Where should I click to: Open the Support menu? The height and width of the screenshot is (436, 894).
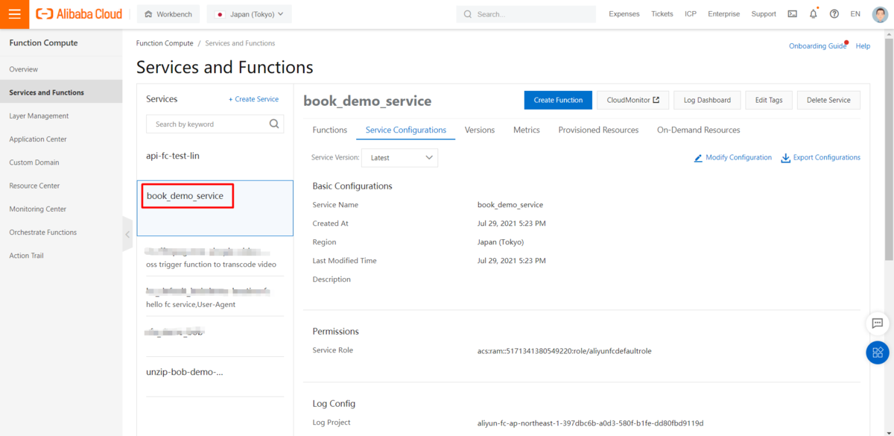(764, 14)
